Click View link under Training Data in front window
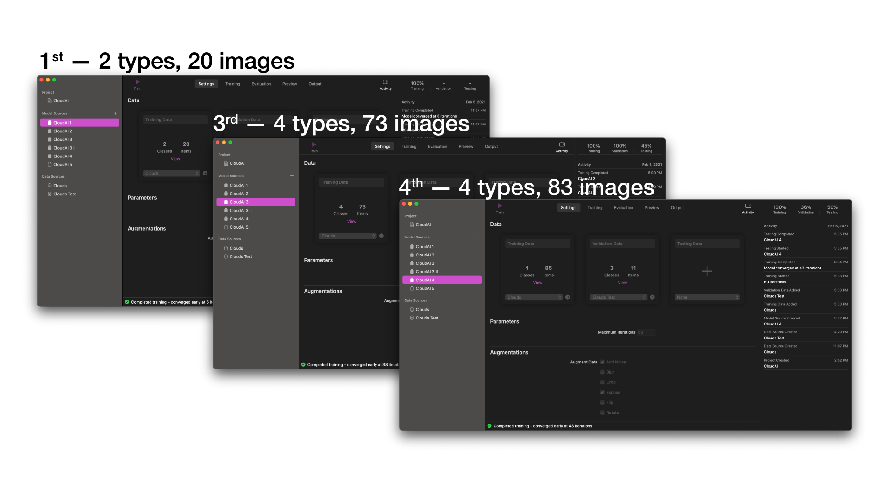Image resolution: width=889 pixels, height=500 pixels. (538, 282)
